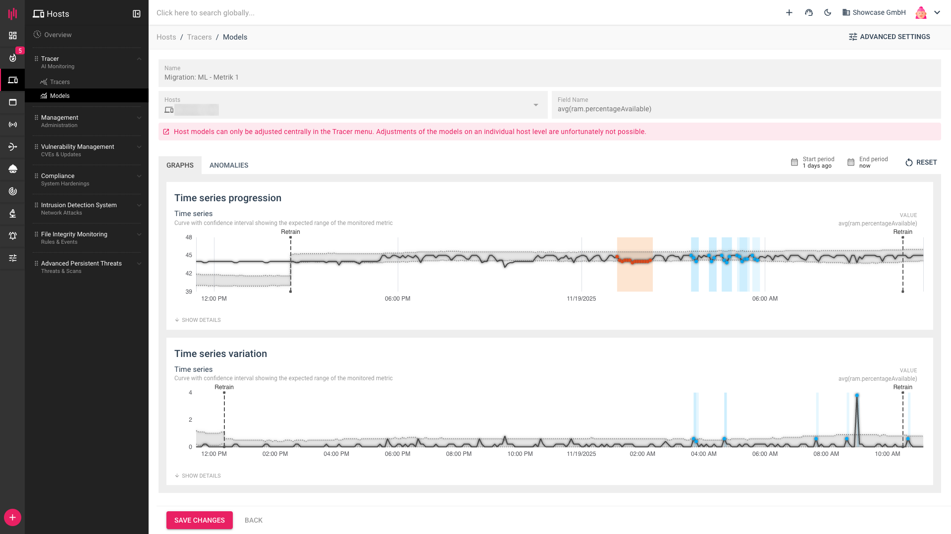951x534 pixels.
Task: Open ADVANCED SETTINGS
Action: pyautogui.click(x=889, y=37)
